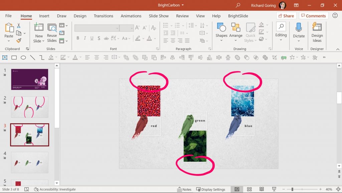Screen dimensions: 342x193
Task: Select the Oval shape tool
Action: click(23, 57)
